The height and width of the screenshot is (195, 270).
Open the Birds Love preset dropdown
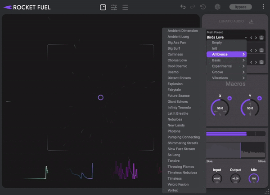click(x=226, y=38)
